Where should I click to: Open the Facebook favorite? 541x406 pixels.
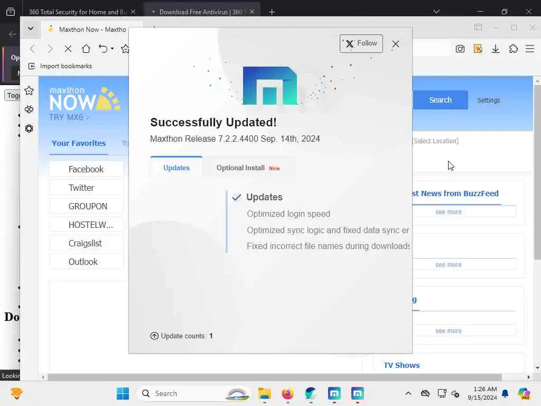click(x=86, y=169)
